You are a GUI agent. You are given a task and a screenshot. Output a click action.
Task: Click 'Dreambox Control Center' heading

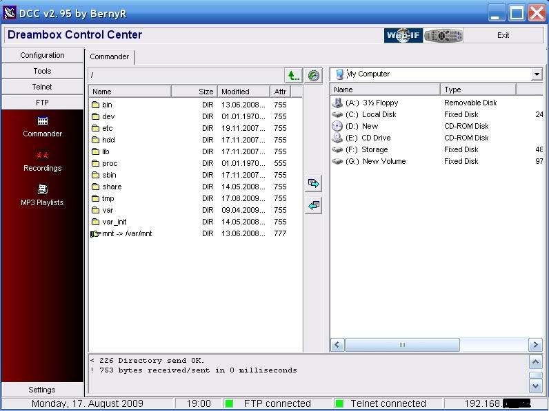tap(74, 34)
